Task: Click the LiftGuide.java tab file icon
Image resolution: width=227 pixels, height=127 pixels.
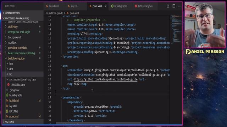Action: point(136,6)
